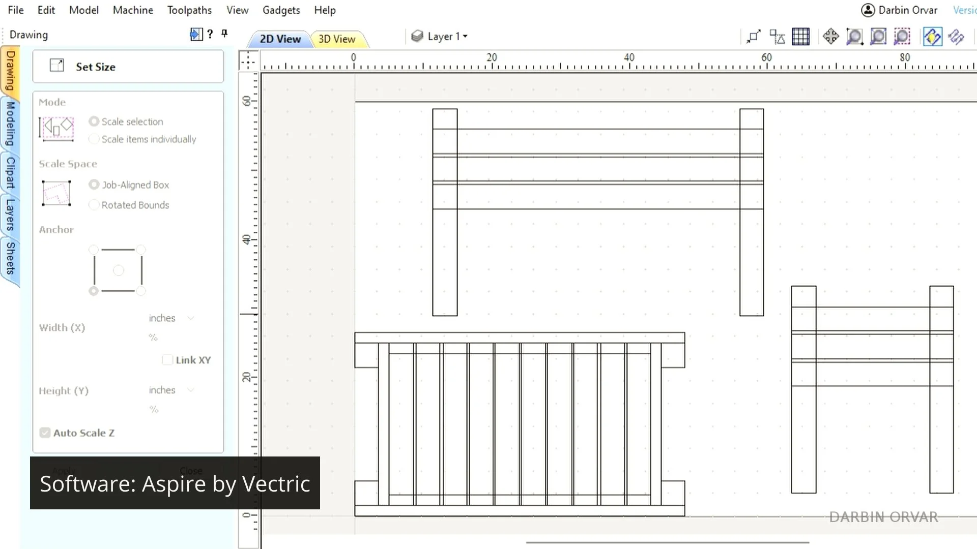Select the pan view tool
The height and width of the screenshot is (549, 977).
coord(831,37)
